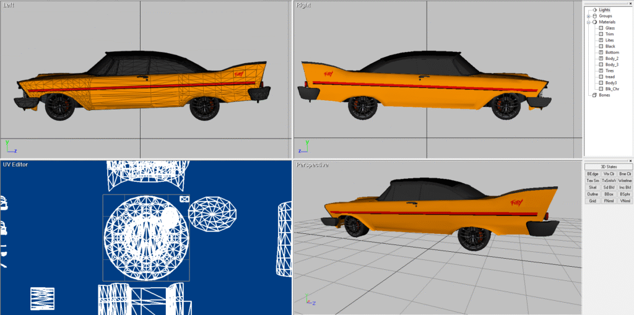Viewport: 634px width, 315px height.
Task: Click the Groups node icon
Action: click(594, 16)
